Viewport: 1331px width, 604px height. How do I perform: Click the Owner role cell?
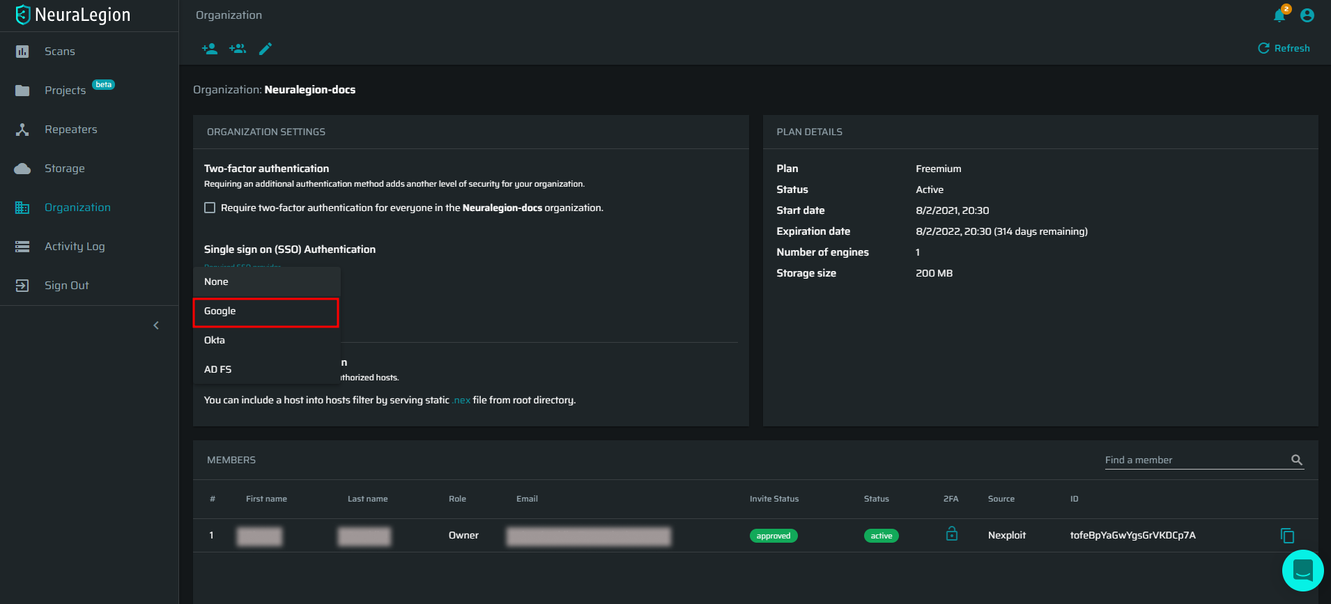pos(463,535)
